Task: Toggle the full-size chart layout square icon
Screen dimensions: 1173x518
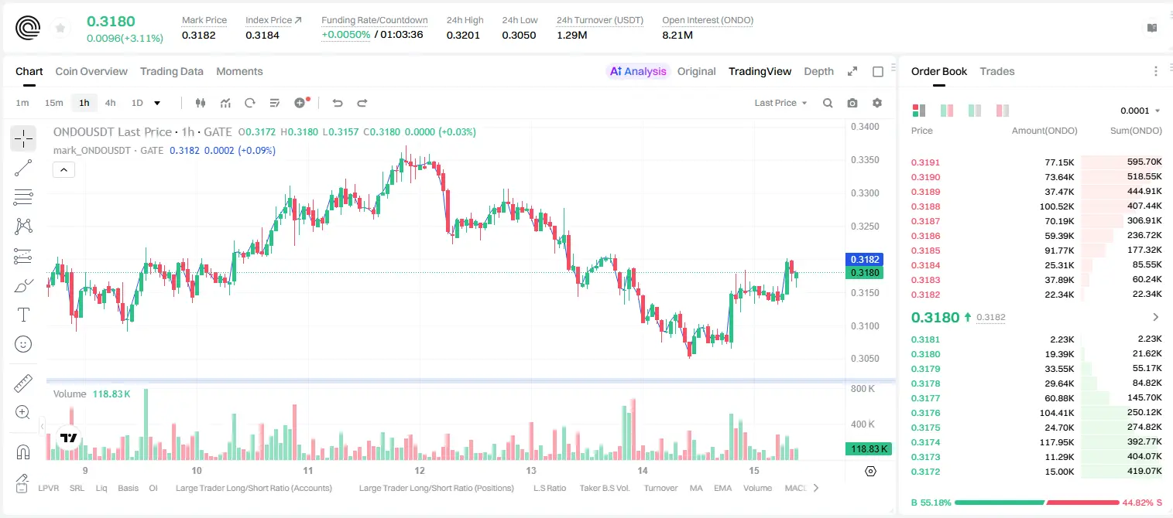Action: tap(878, 72)
